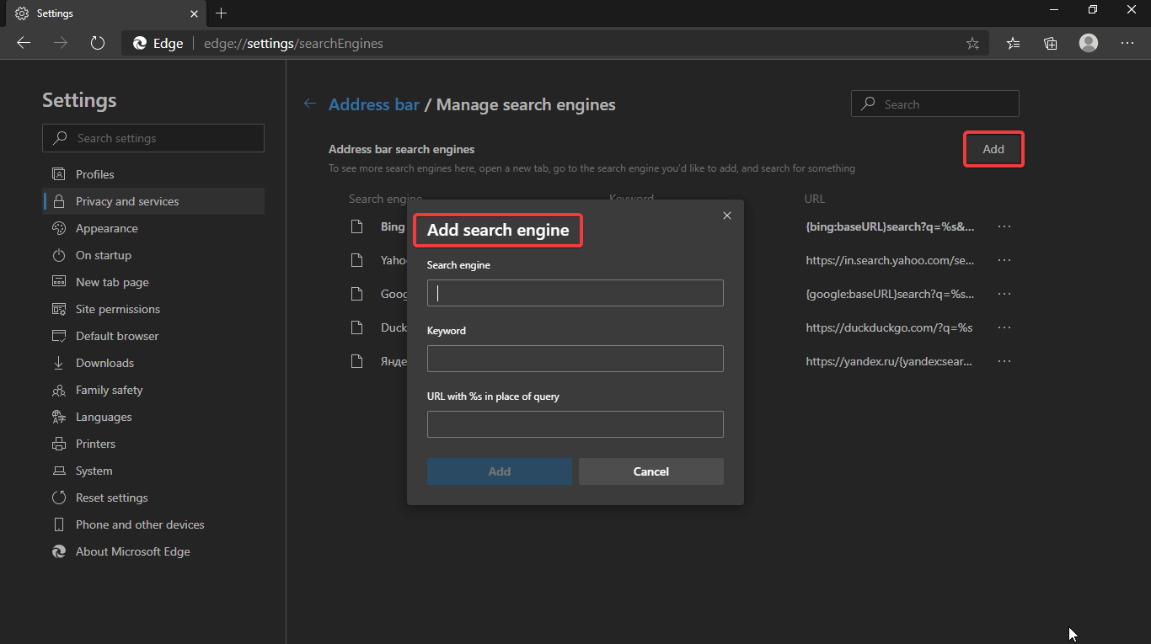Close the dialog with the X button

726,216
